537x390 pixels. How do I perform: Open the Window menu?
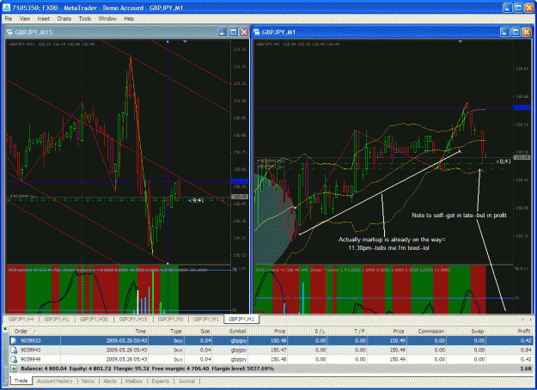click(x=107, y=19)
